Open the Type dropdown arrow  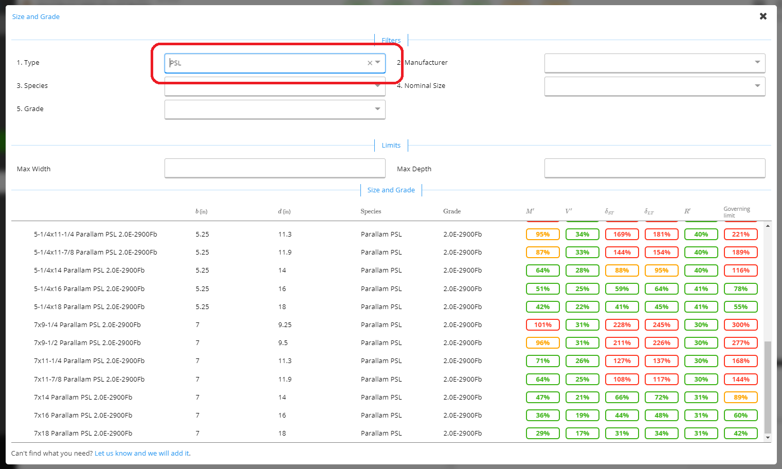click(x=378, y=63)
